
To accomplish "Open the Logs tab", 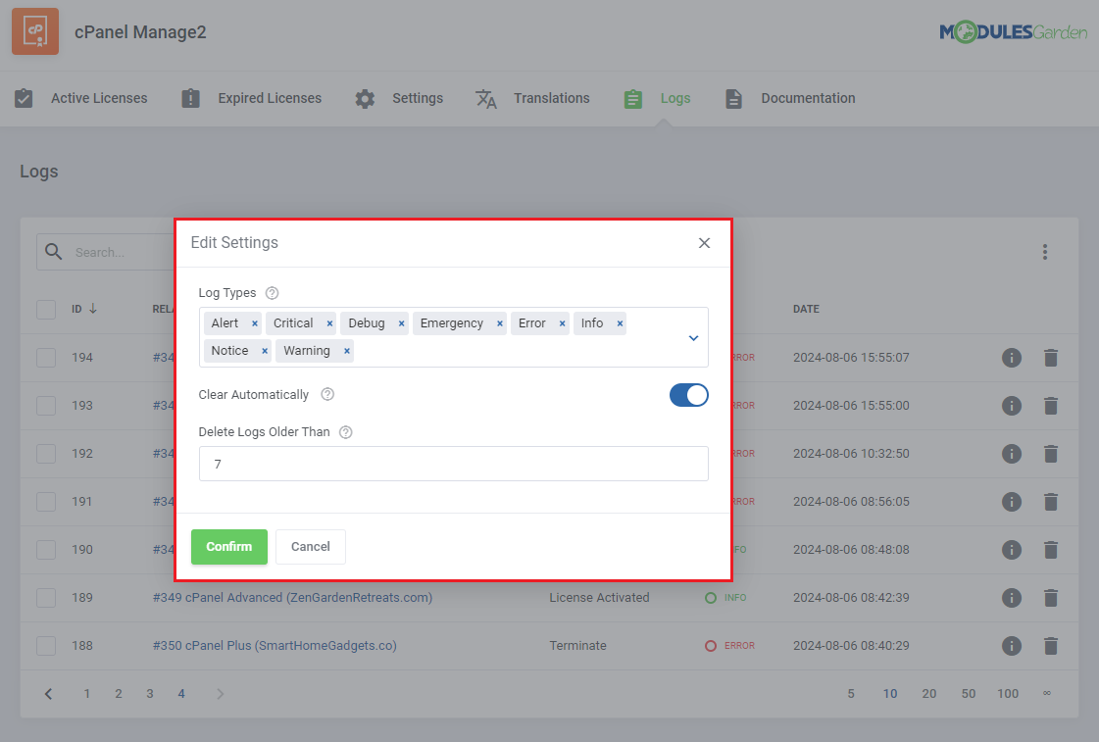I will [658, 98].
